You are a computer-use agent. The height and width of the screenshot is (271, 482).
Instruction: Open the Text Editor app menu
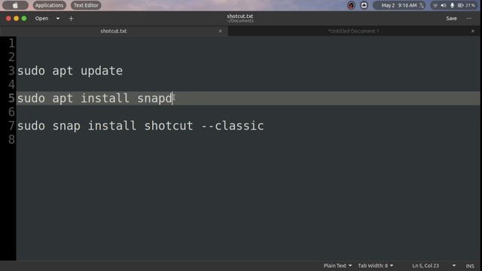pos(86,5)
